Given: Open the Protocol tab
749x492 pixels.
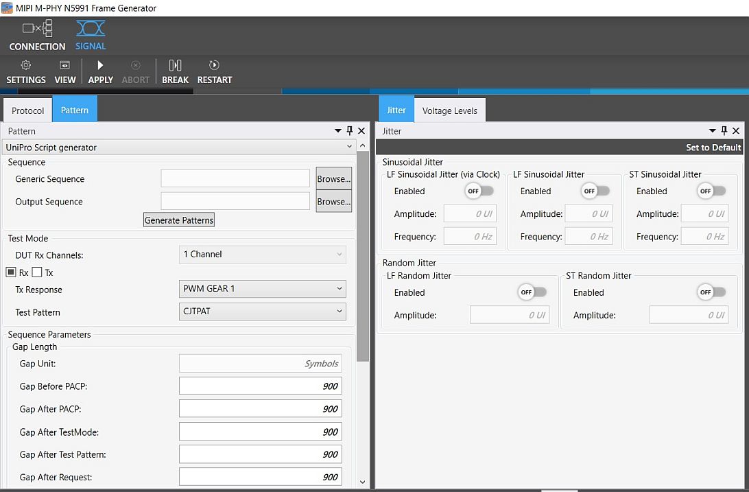Looking at the screenshot, I should (27, 110).
